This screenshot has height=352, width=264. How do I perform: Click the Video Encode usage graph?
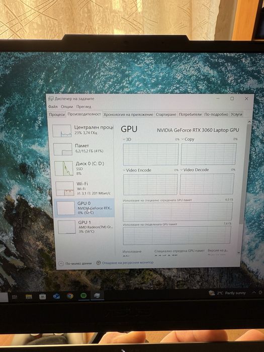[x=150, y=185]
